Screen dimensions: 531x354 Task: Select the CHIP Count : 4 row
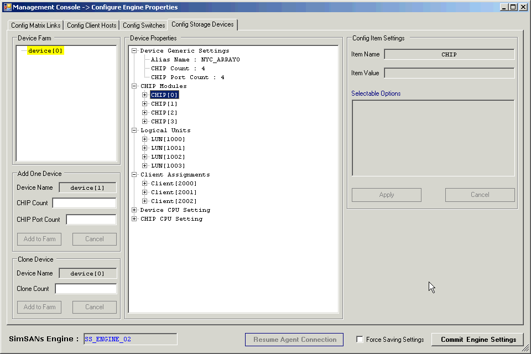(x=178, y=69)
